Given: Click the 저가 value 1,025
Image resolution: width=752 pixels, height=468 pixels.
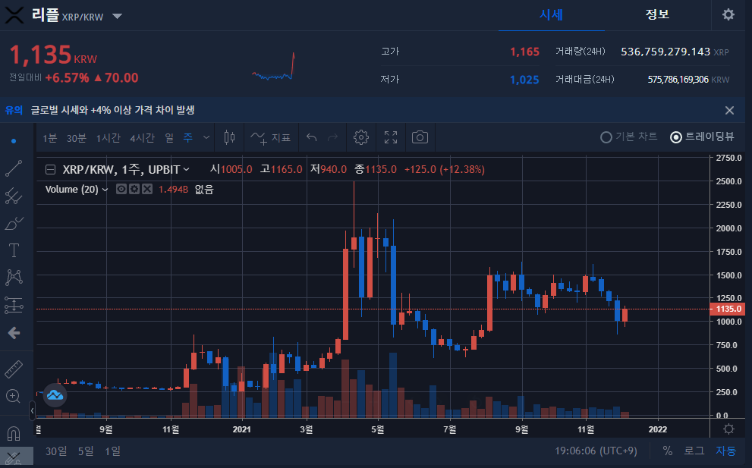Looking at the screenshot, I should pos(524,80).
